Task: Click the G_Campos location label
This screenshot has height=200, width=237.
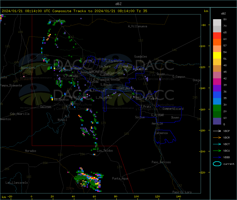Action: 179,77
